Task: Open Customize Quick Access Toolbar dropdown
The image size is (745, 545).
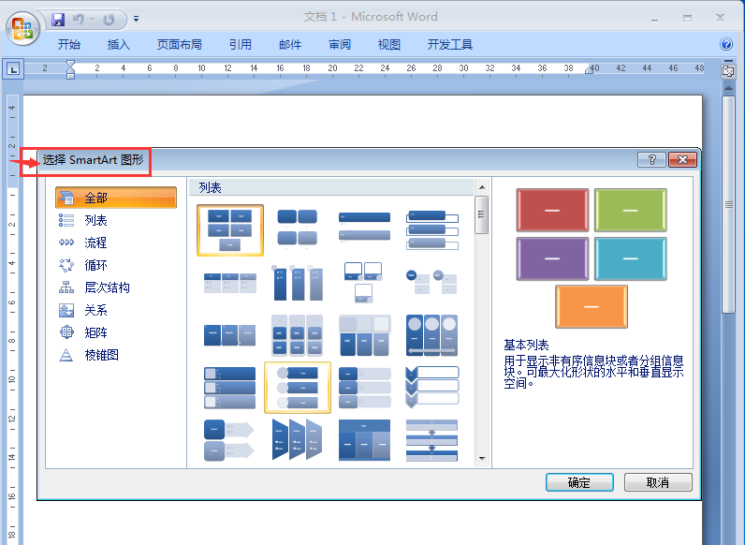Action: pyautogui.click(x=136, y=20)
